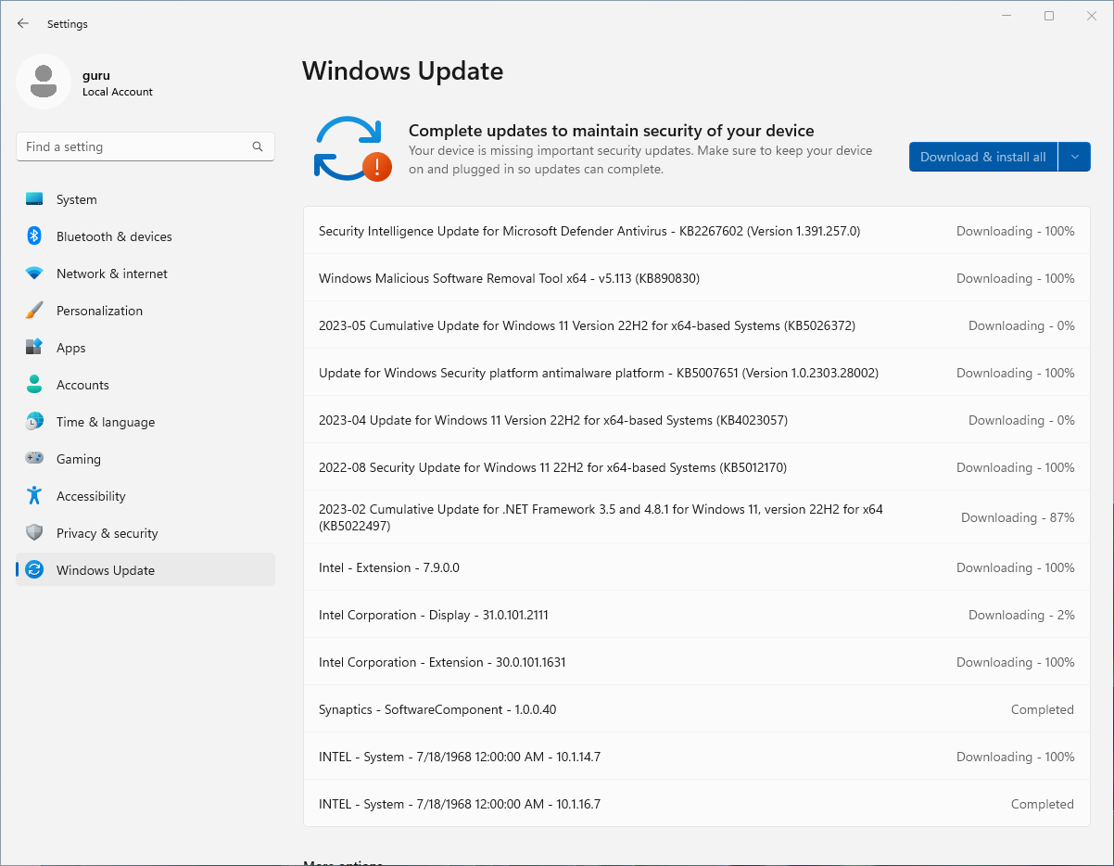Open Network & internet settings
This screenshot has width=1114, height=866.
click(146, 274)
